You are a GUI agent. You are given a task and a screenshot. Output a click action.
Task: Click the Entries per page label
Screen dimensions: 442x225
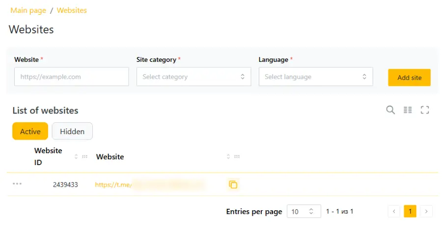254,212
